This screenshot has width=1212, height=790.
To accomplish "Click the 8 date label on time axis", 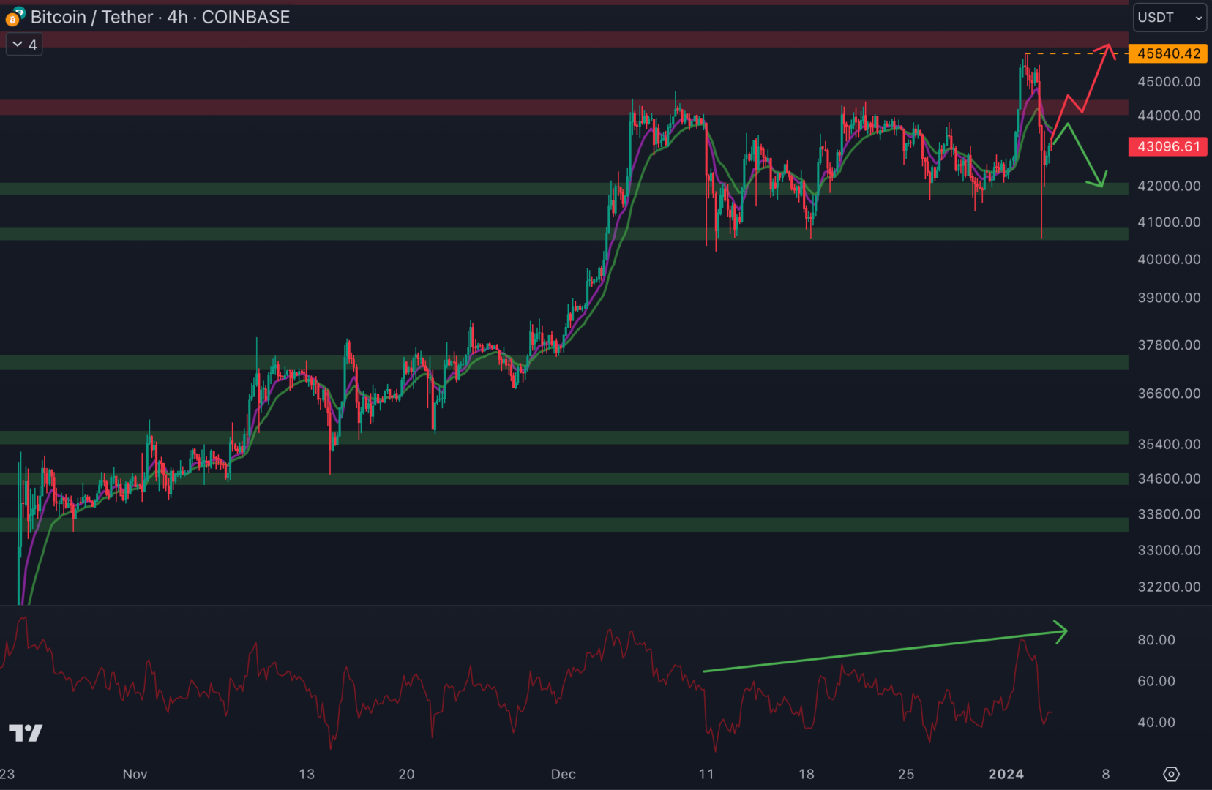I will [x=1106, y=774].
